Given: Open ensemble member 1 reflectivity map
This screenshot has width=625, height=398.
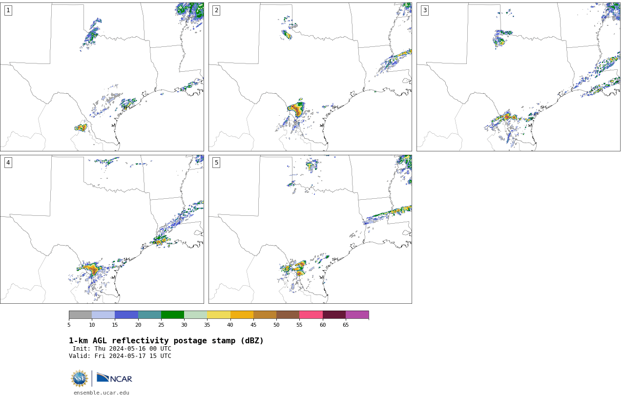Looking at the screenshot, I should (x=102, y=77).
